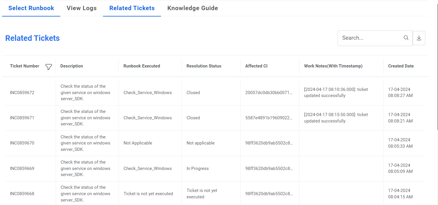Select the Related Tickets tab

(x=132, y=8)
